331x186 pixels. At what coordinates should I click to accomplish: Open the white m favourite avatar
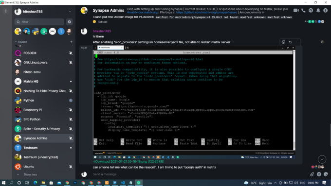(53, 32)
